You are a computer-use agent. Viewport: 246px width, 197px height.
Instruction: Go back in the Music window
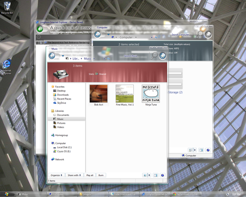[x=52, y=56]
